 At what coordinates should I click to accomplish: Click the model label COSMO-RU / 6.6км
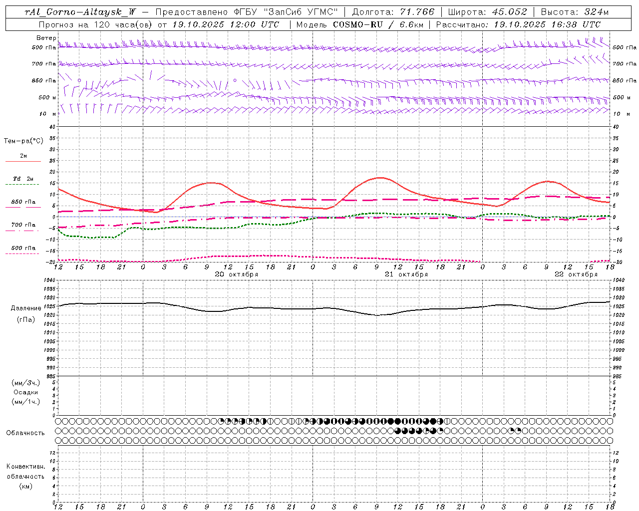(378, 24)
